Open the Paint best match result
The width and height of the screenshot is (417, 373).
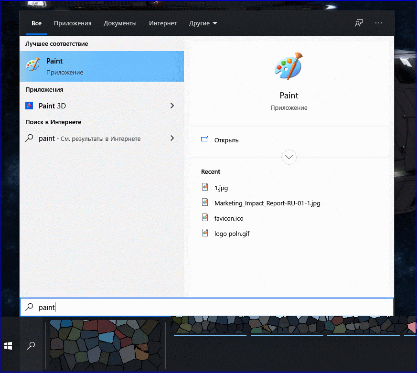(x=102, y=66)
